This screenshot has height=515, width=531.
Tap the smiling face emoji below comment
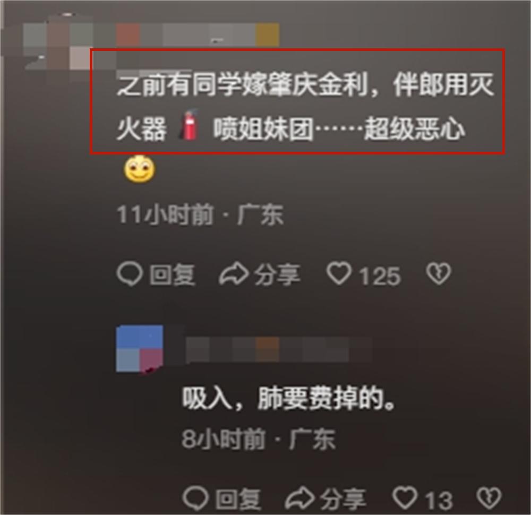click(x=140, y=169)
